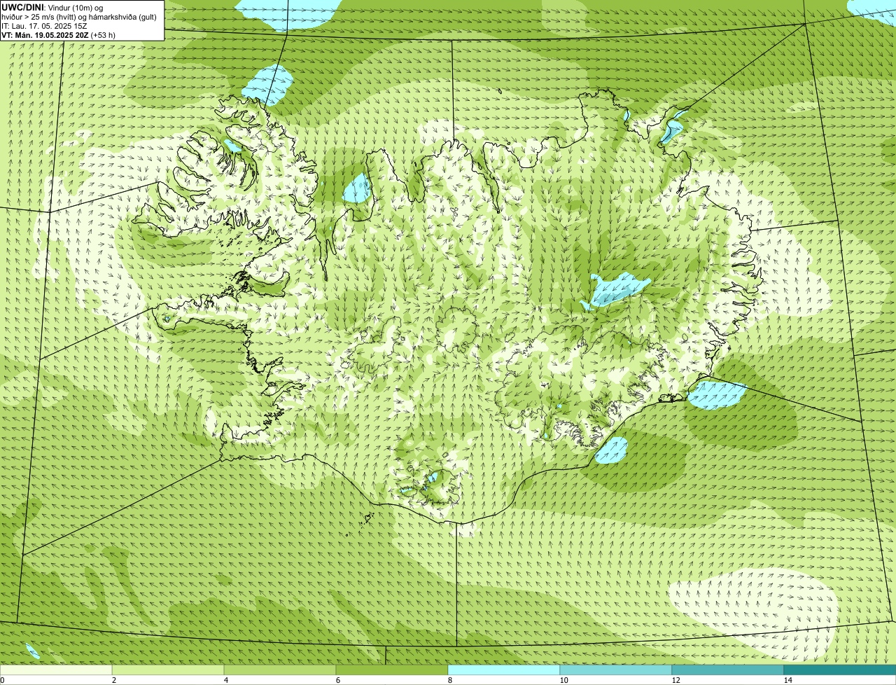Click the 6–8 m/s dark green legend band

pyautogui.click(x=392, y=670)
